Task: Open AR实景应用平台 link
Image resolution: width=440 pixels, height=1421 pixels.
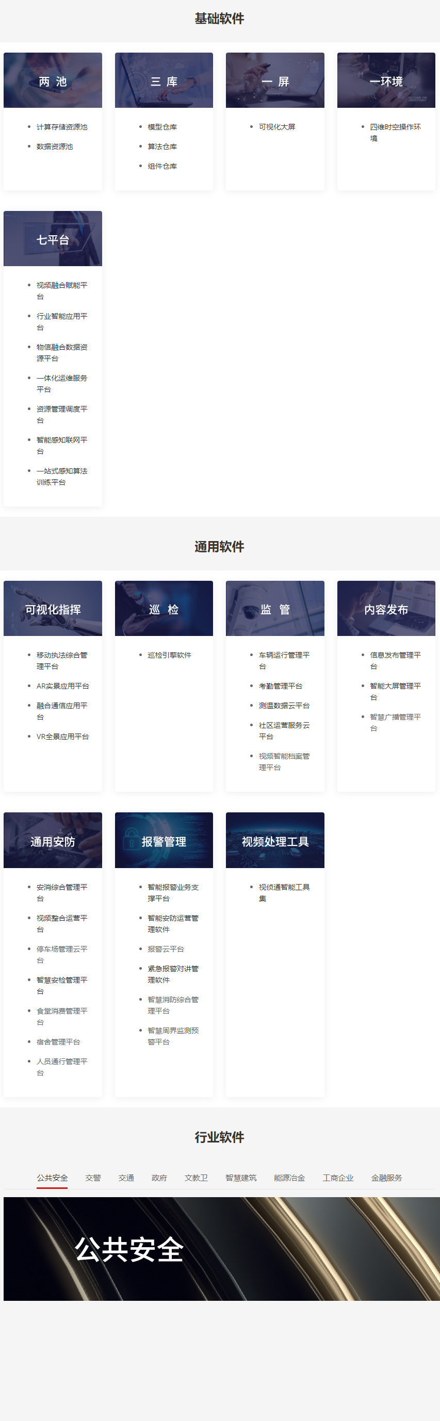Action: tap(62, 685)
